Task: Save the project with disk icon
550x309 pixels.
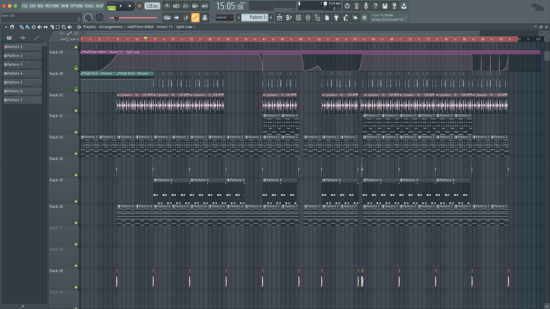Action: tap(385, 6)
